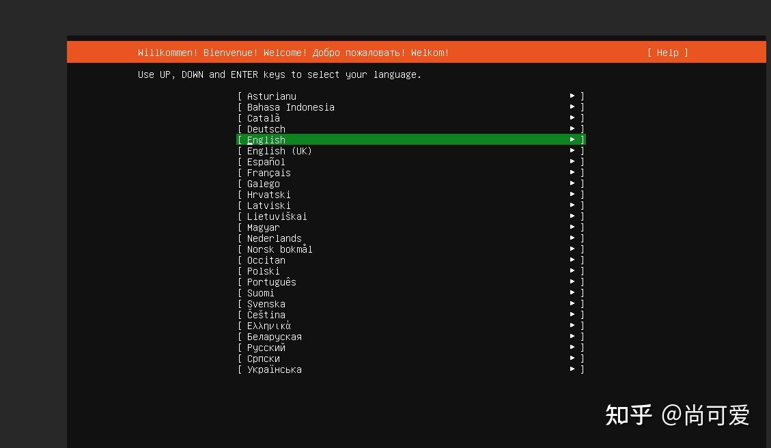Image resolution: width=771 pixels, height=448 pixels.
Task: Choose Русский language
Action: [x=411, y=347]
